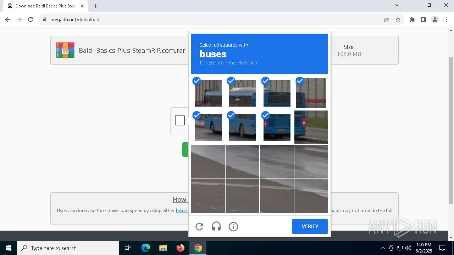Open the network status tray icon
Image resolution: width=454 pixels, height=255 pixels.
pos(400,248)
